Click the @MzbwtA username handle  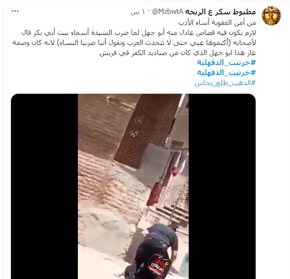167,11
